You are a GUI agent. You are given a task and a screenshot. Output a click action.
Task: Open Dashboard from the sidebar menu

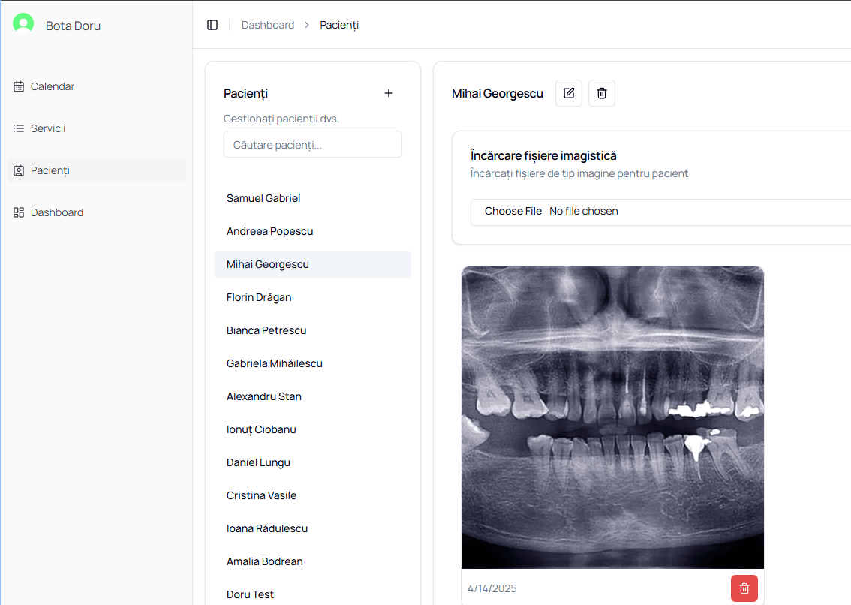tap(97, 212)
